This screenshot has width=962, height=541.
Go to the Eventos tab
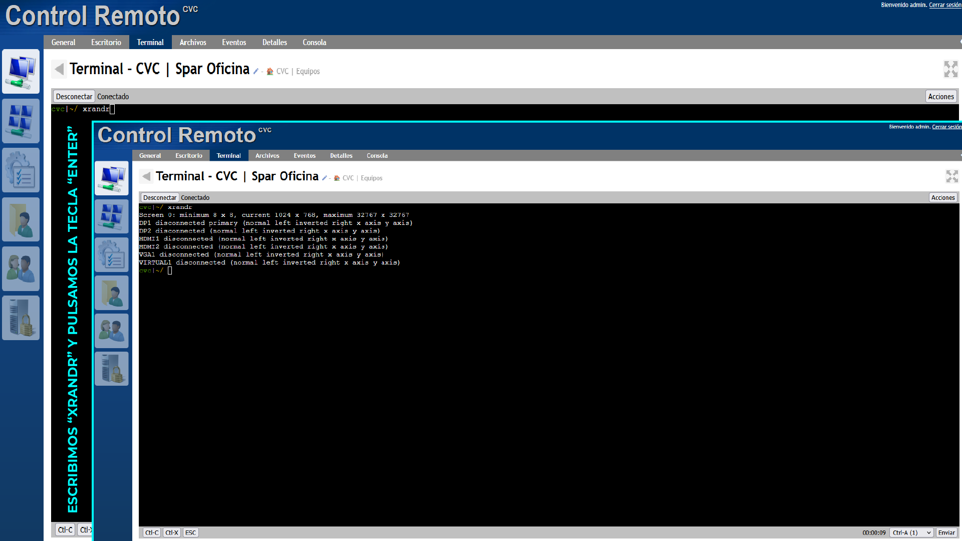234,43
